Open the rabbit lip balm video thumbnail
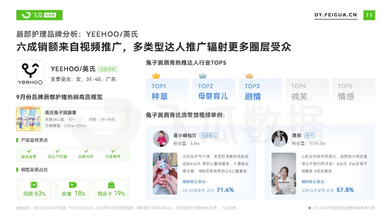Image resolution: width=391 pixels, height=220 pixels. tap(165, 174)
